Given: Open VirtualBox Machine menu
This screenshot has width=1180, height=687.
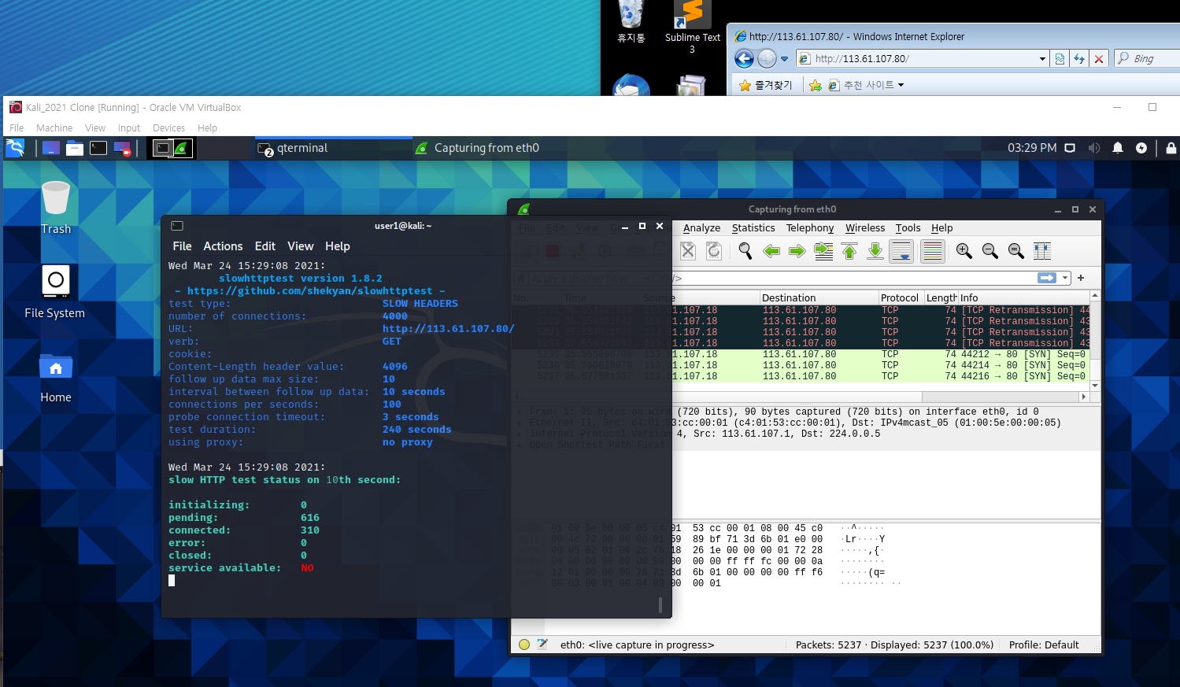Looking at the screenshot, I should [54, 127].
